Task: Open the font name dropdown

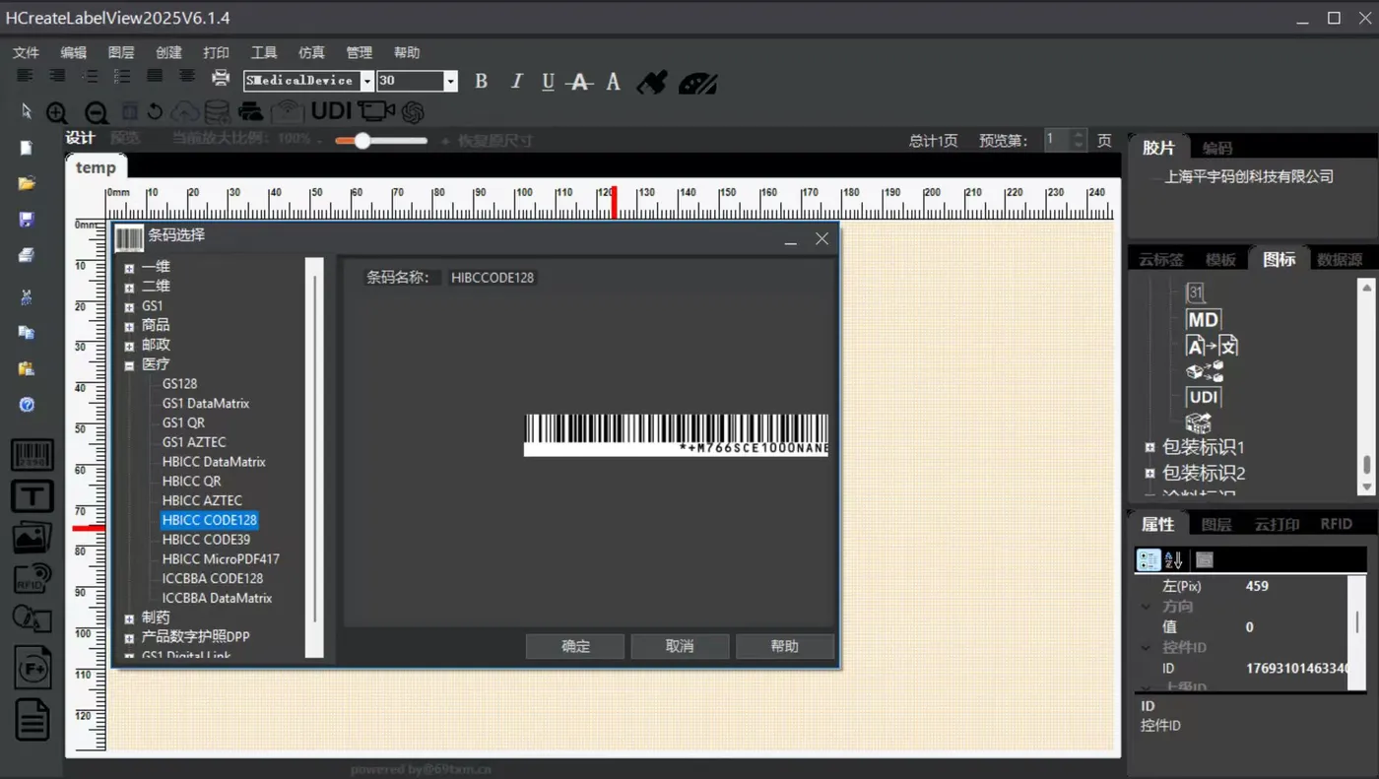Action: [x=367, y=81]
